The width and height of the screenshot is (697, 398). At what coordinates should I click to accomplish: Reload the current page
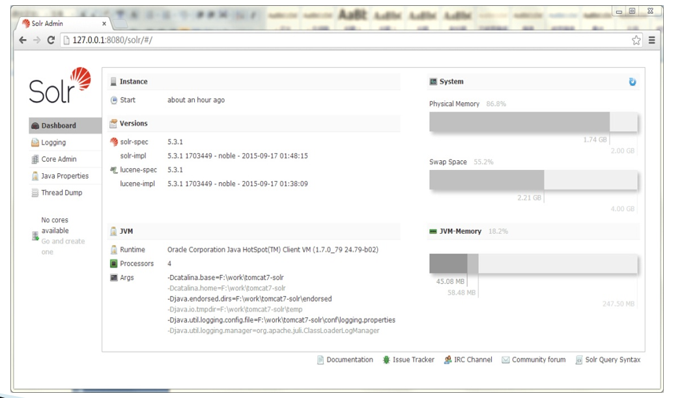pos(51,40)
